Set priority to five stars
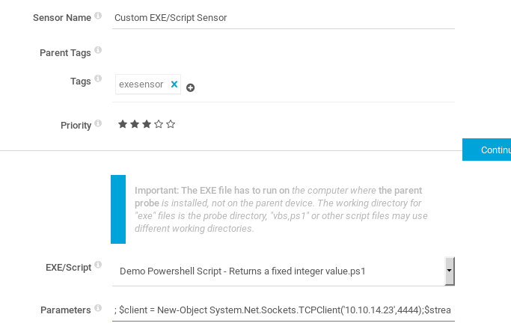 pyautogui.click(x=171, y=124)
